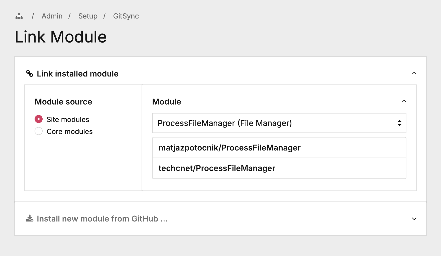Click the Link installed module header text

click(x=77, y=74)
